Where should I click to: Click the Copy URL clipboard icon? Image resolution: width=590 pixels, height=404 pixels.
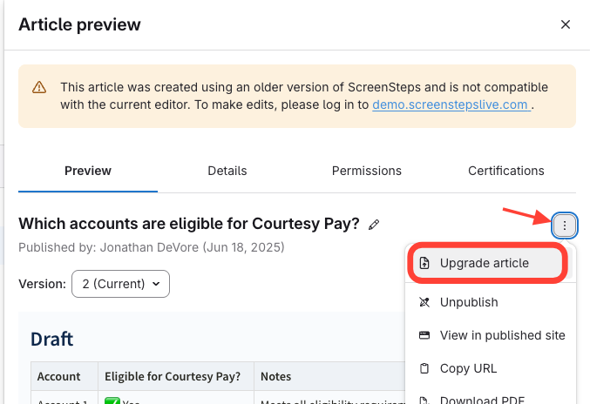tap(424, 368)
